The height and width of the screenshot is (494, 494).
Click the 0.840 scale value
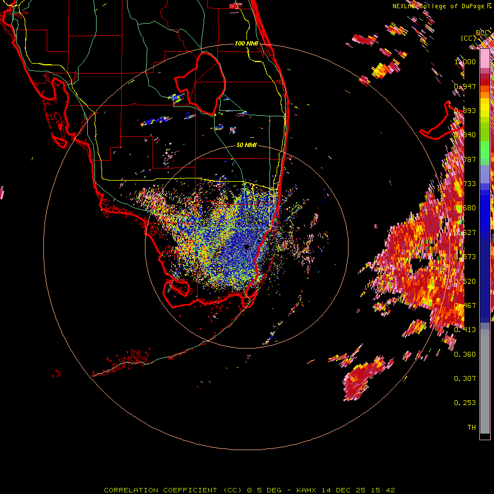click(465, 135)
